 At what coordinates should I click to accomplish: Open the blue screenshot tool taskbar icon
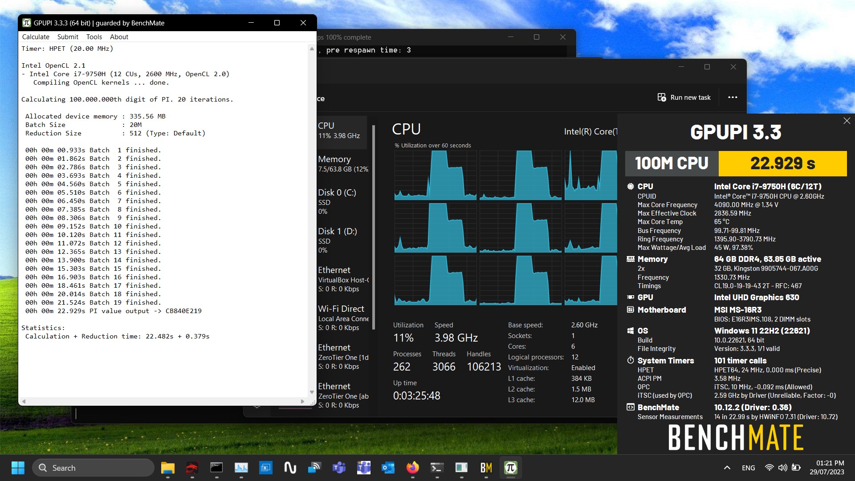(x=266, y=468)
